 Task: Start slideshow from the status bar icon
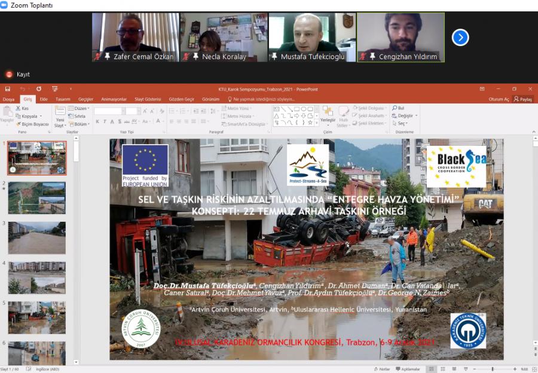(x=466, y=369)
